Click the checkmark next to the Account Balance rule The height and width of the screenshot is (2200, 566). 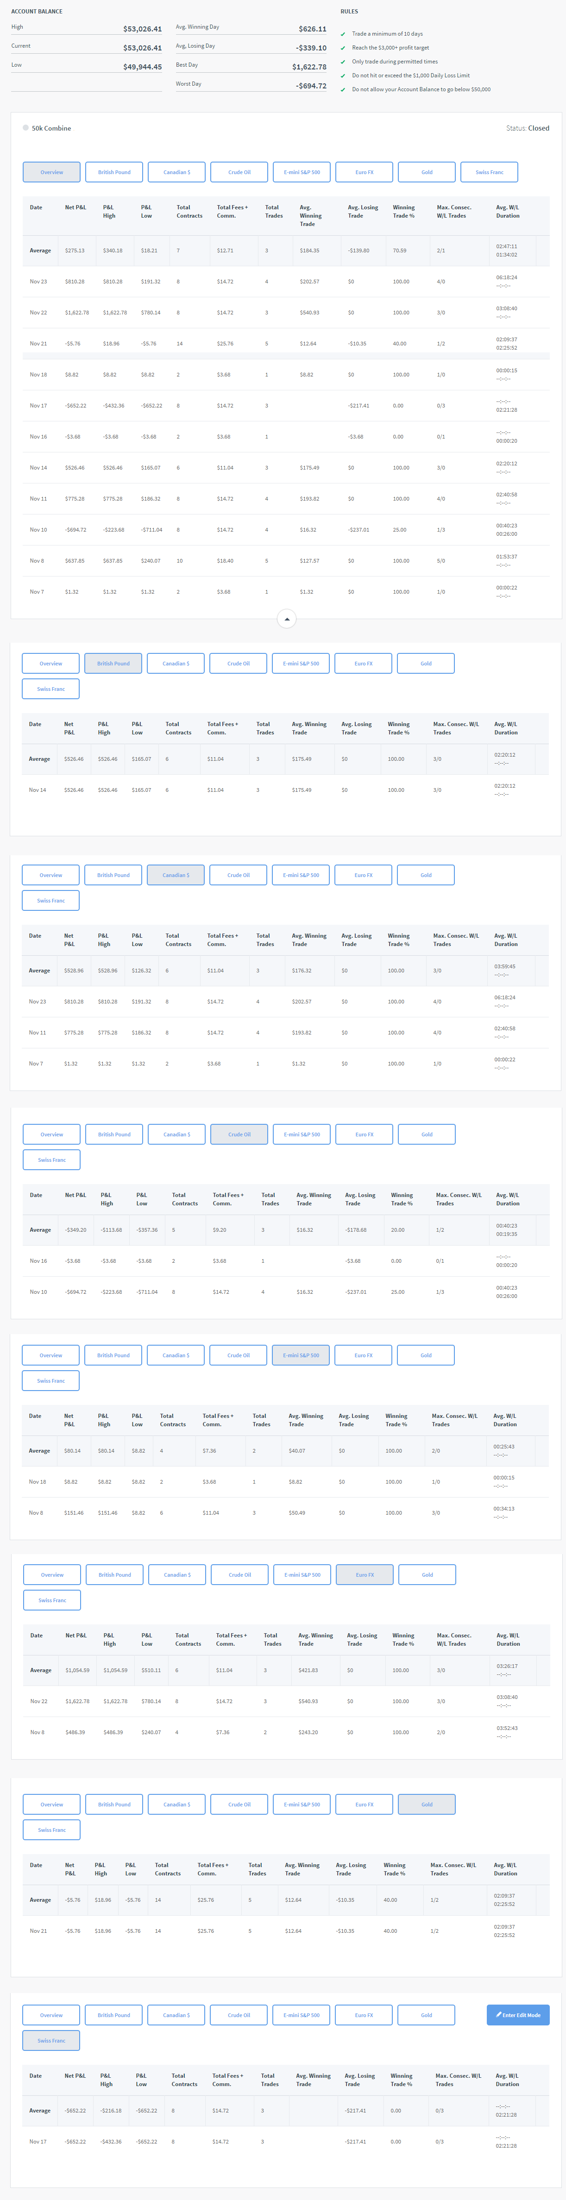tap(343, 89)
